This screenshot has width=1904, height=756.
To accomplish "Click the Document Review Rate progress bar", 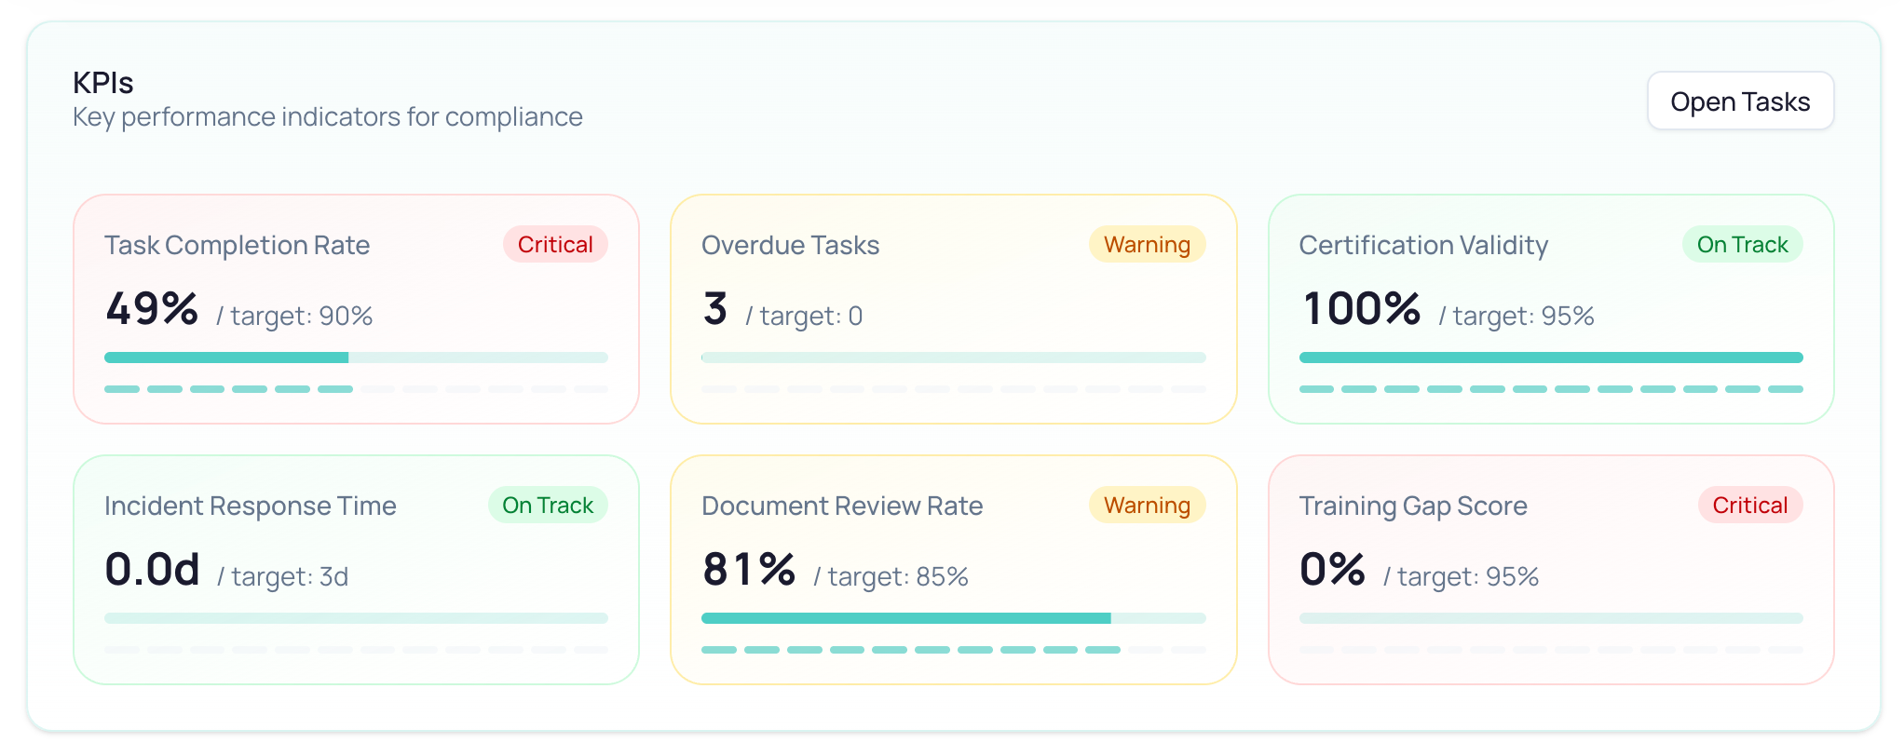I will point(954,618).
